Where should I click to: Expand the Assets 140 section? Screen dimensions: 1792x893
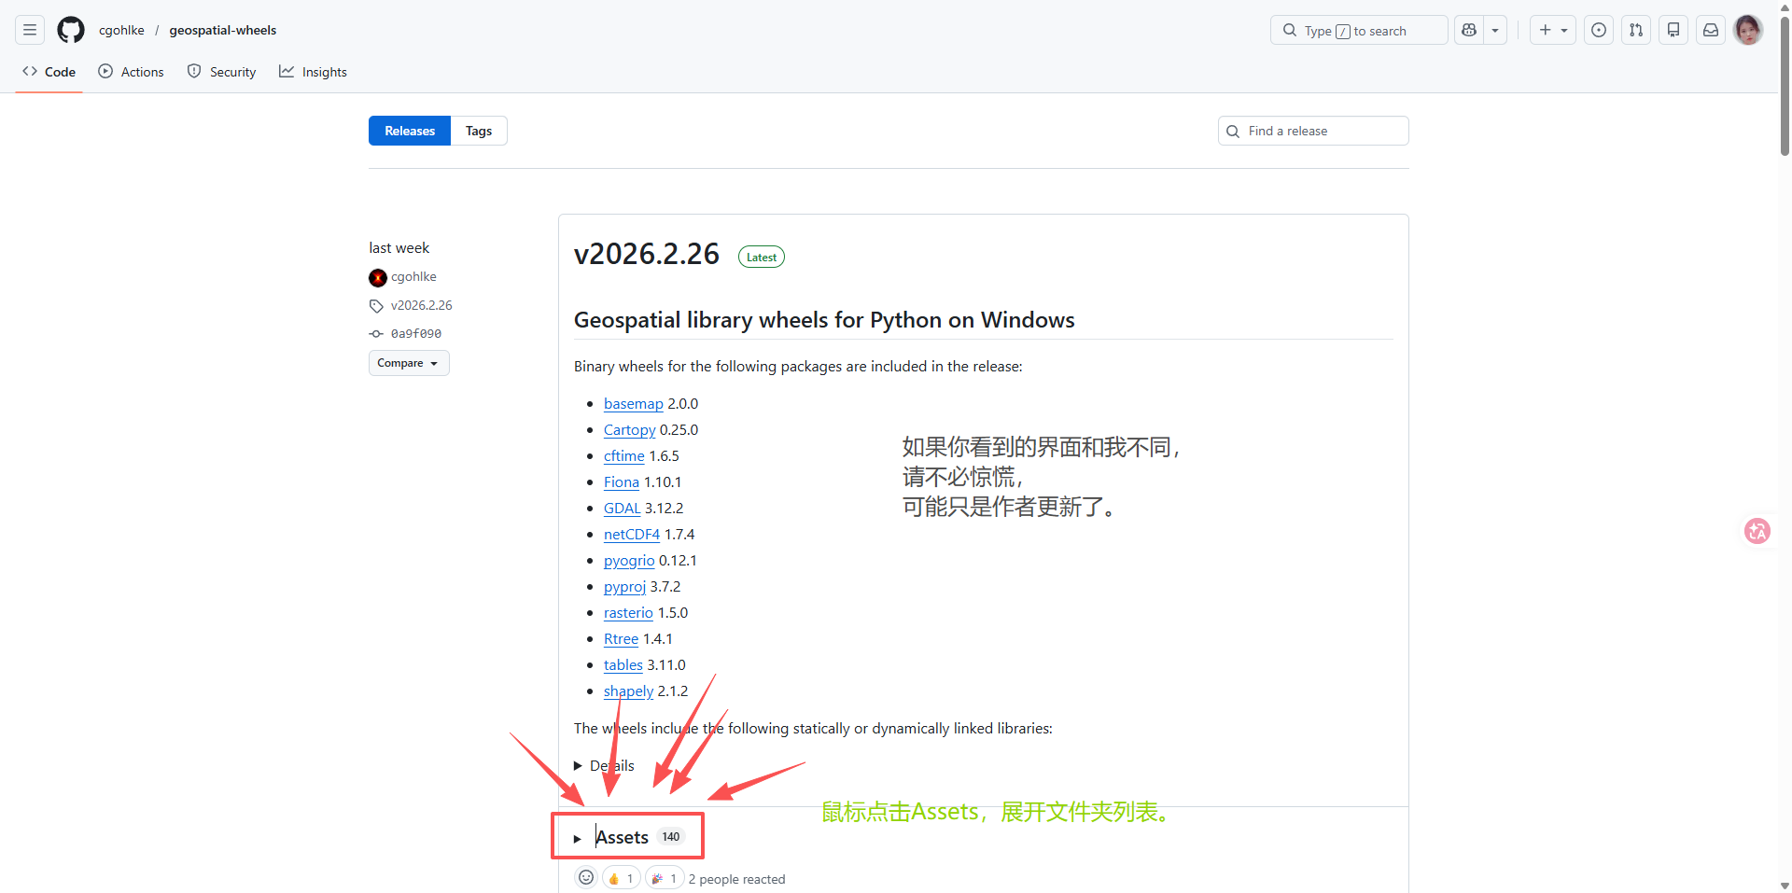(629, 837)
